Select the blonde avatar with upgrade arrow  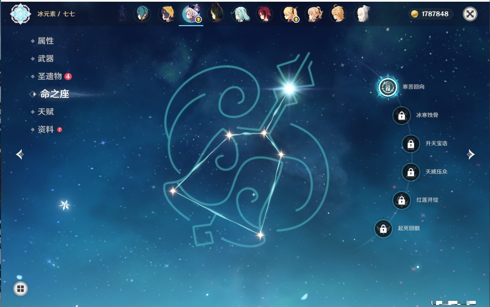[290, 14]
